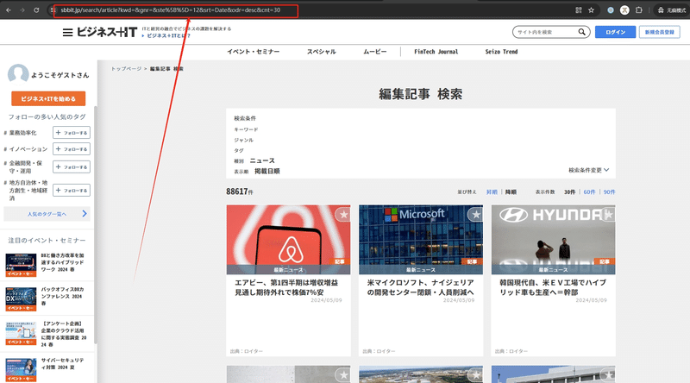This screenshot has width=690, height=383.
Task: Show 90件 per page
Action: (609, 192)
